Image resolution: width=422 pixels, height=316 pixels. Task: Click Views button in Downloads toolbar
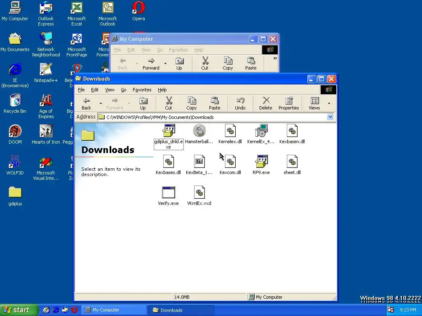314,103
